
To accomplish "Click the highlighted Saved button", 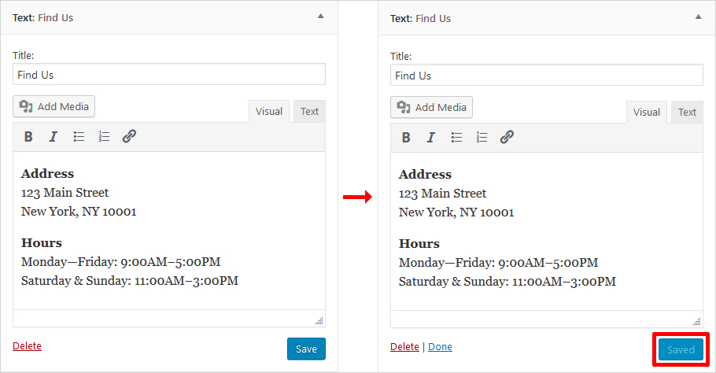I will pyautogui.click(x=681, y=350).
